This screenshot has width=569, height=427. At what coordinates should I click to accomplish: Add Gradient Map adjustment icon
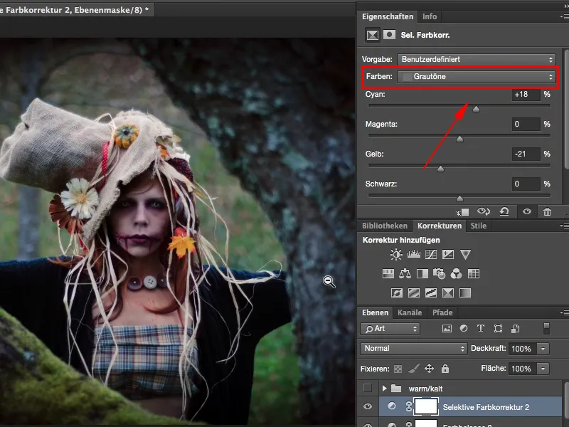point(465,292)
